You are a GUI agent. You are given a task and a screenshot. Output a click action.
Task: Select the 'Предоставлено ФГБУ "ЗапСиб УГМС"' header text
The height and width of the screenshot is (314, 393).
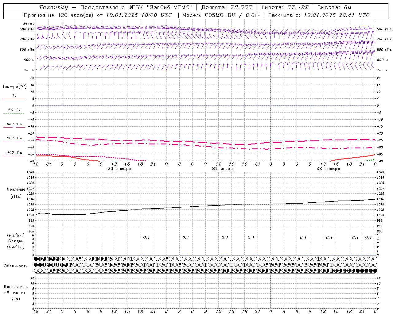click(136, 7)
